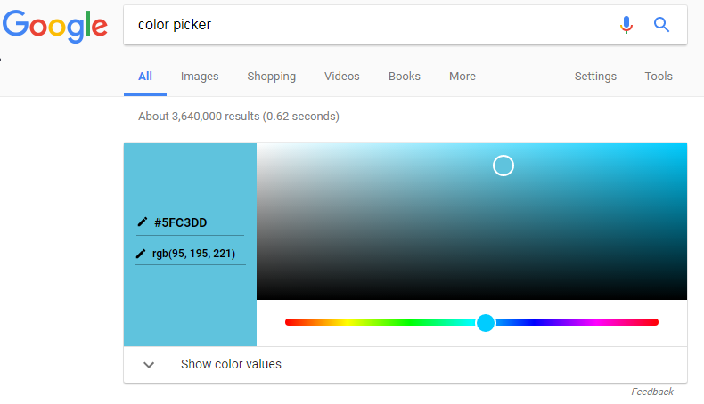Switch to the Videos tab
Image resolution: width=704 pixels, height=404 pixels.
coord(342,77)
